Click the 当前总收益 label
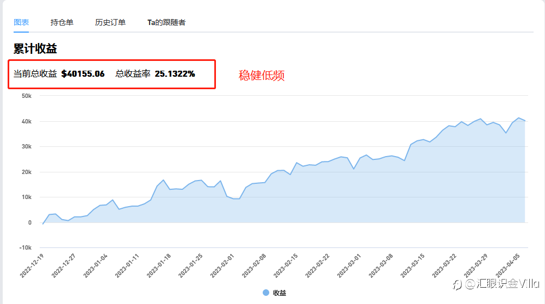545x304 pixels. click(x=35, y=73)
